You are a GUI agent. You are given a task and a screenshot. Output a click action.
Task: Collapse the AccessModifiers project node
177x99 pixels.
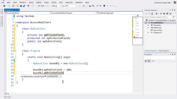point(146,23)
